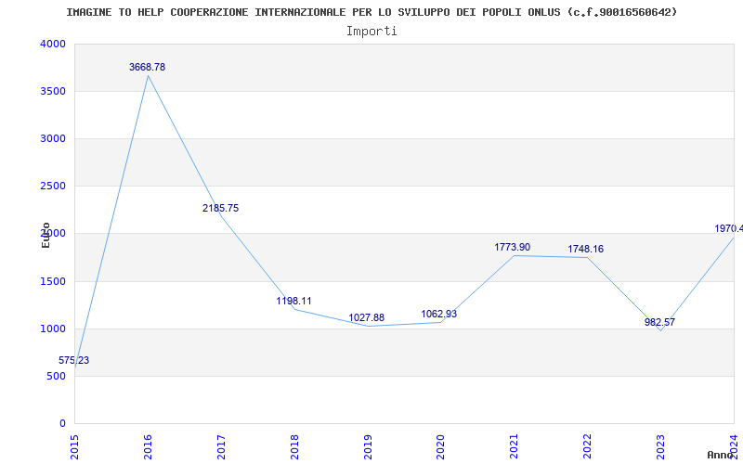Select the 3500 y-axis tick label
This screenshot has width=743, height=464.
coord(53,91)
